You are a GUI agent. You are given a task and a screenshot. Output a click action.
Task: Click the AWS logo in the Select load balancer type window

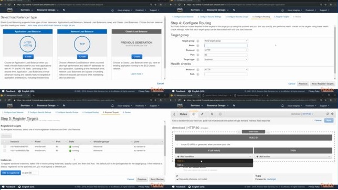click(9, 9)
